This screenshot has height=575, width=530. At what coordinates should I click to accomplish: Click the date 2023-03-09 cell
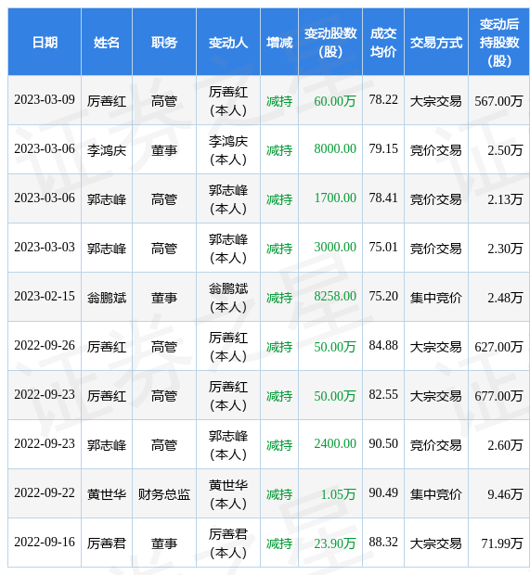pyautogui.click(x=45, y=100)
